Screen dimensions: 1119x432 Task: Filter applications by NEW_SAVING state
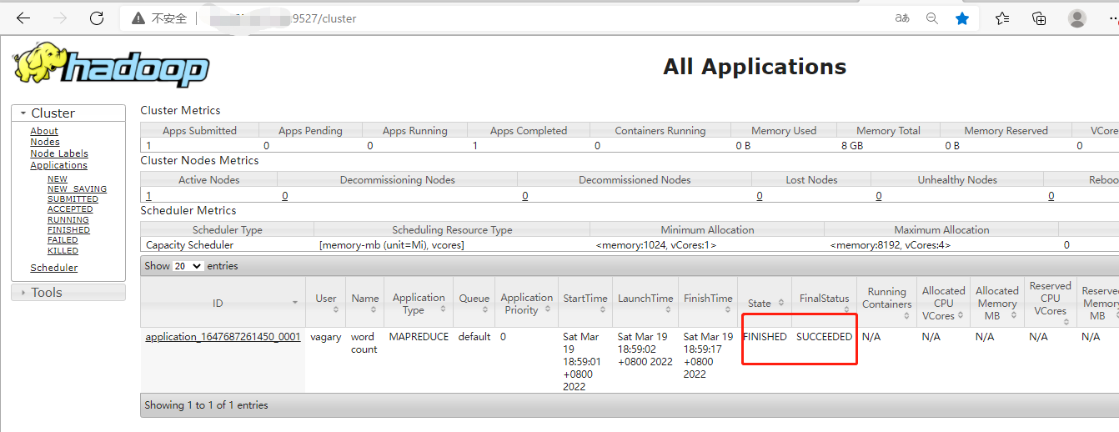77,189
